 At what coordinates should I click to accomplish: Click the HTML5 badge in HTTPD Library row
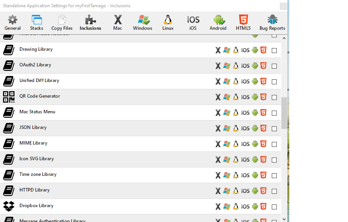(x=263, y=191)
